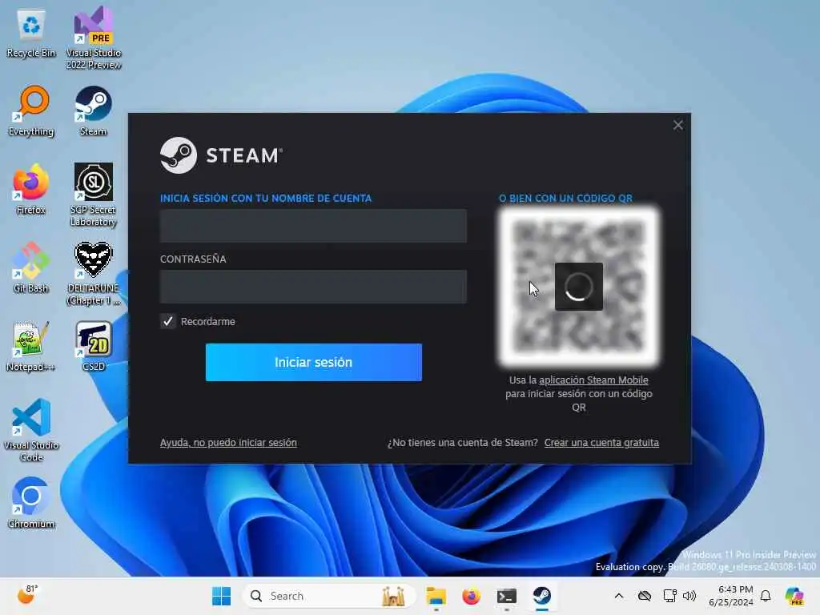820x615 pixels.
Task: Open the Visual Studio Code desktop shortcut
Action: click(x=31, y=430)
